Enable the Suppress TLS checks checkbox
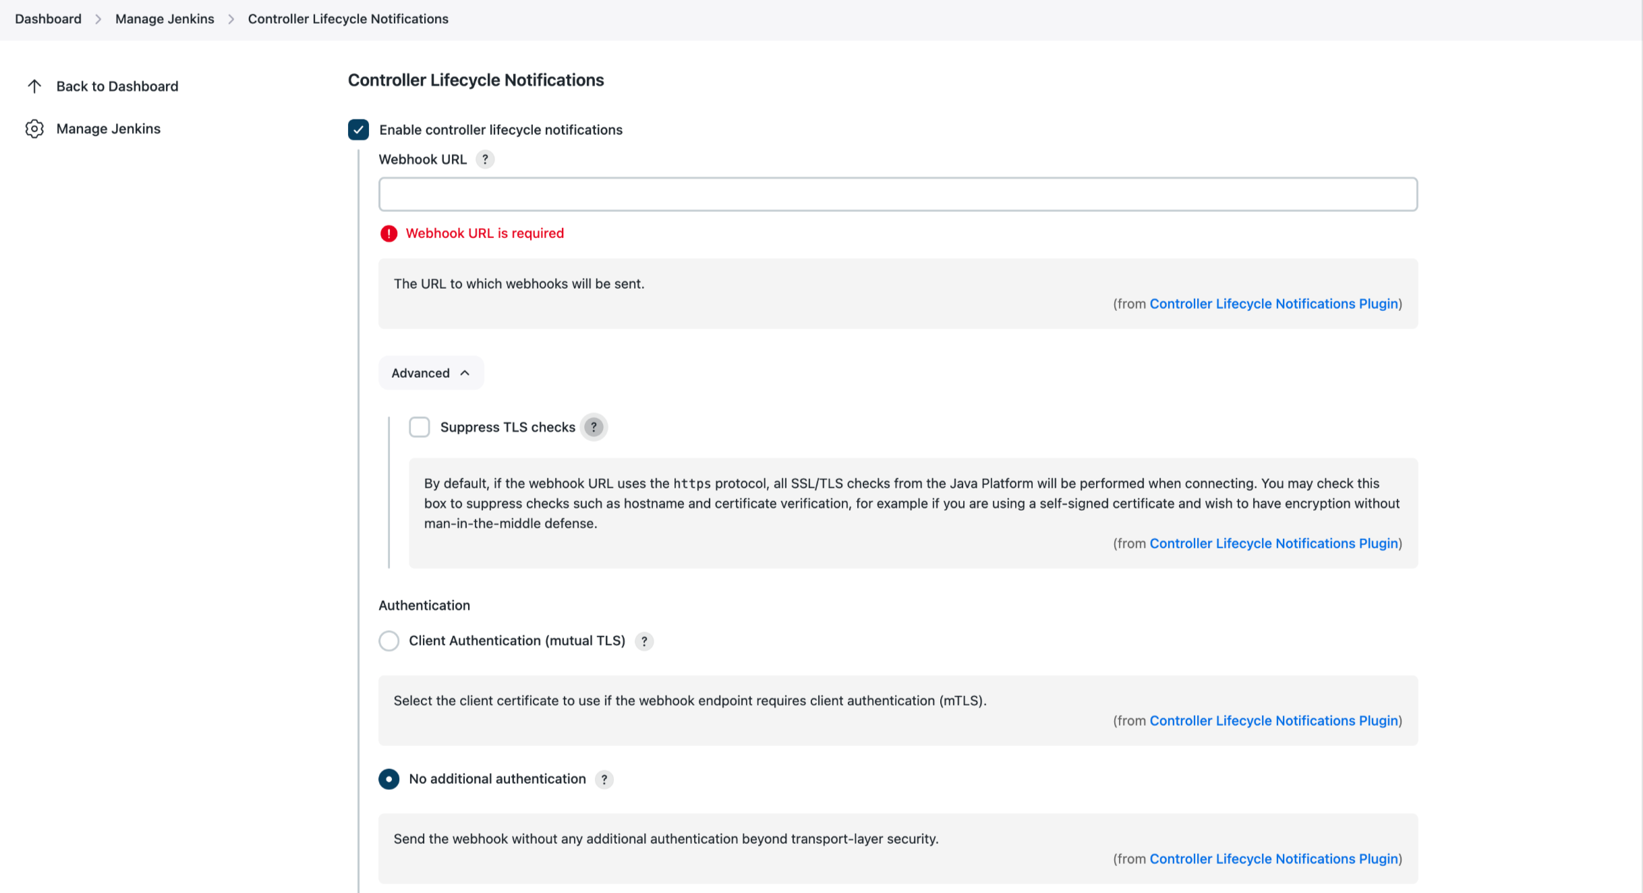This screenshot has height=893, width=1643. pos(419,427)
